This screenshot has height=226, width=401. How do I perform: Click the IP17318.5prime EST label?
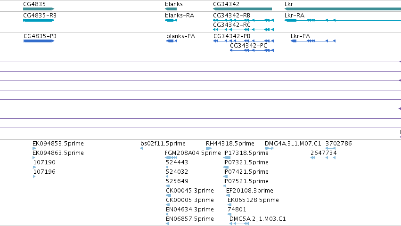coord(246,153)
